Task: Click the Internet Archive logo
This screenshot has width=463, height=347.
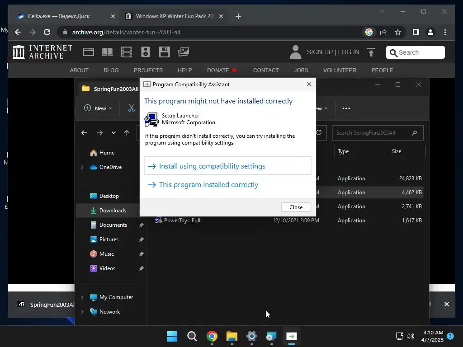Action: click(42, 52)
